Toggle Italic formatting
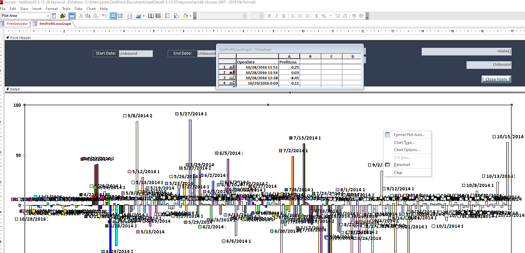525x253 pixels. click(277, 16)
